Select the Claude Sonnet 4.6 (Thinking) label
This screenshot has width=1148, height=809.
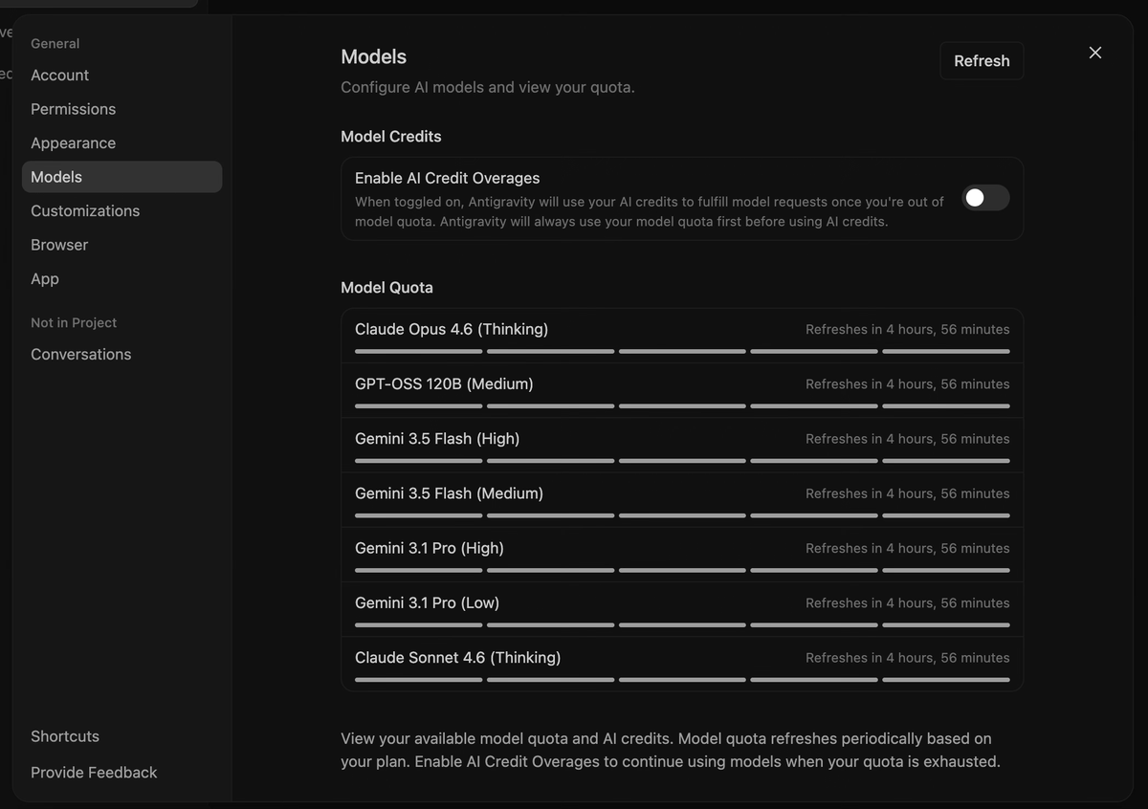[457, 658]
